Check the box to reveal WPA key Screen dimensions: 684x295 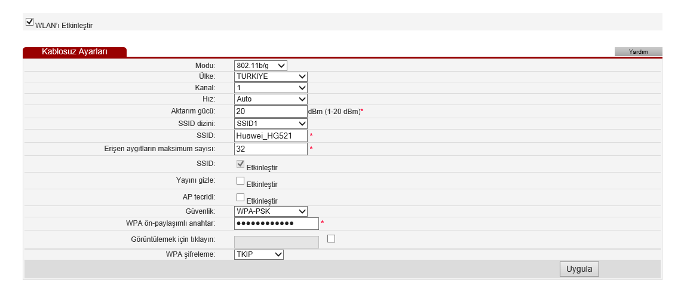(x=332, y=238)
